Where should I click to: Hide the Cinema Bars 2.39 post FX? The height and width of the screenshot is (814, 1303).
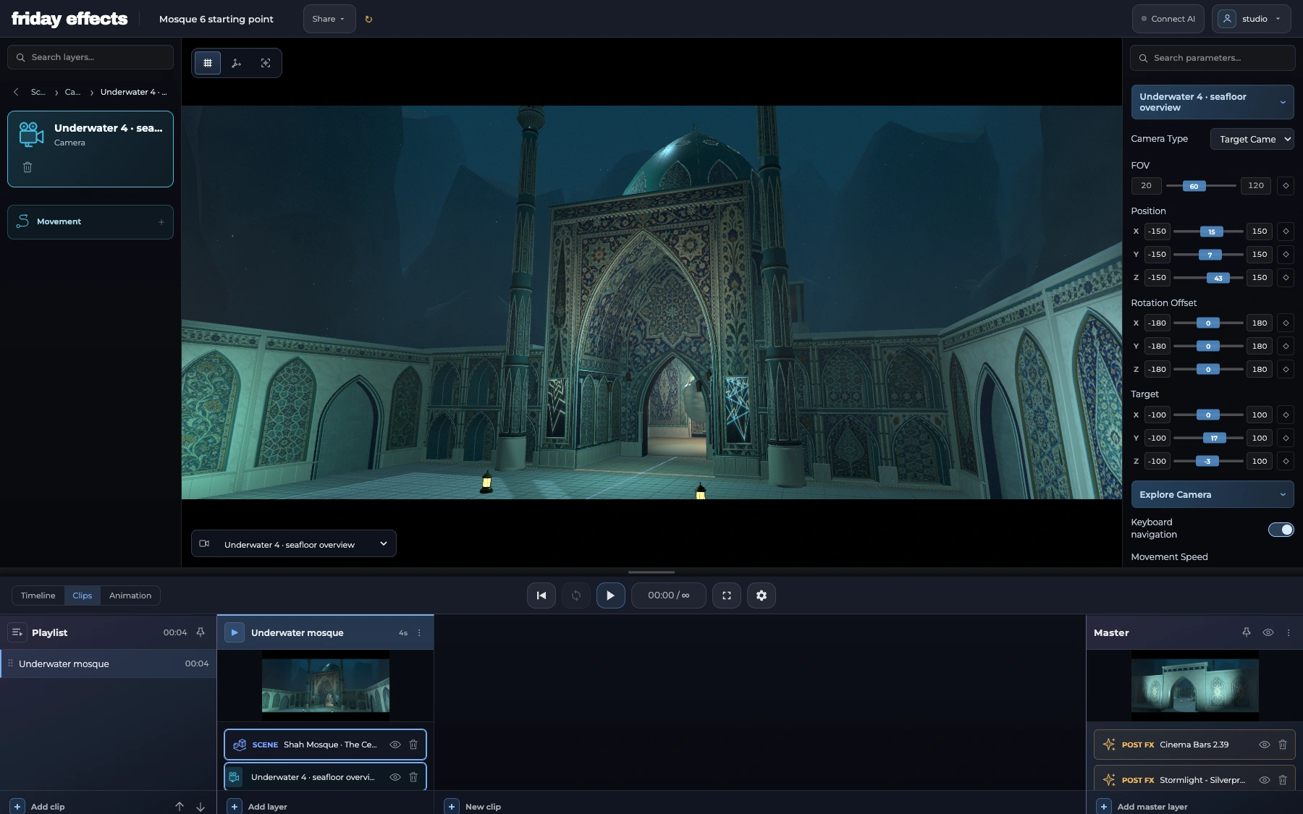[1265, 745]
